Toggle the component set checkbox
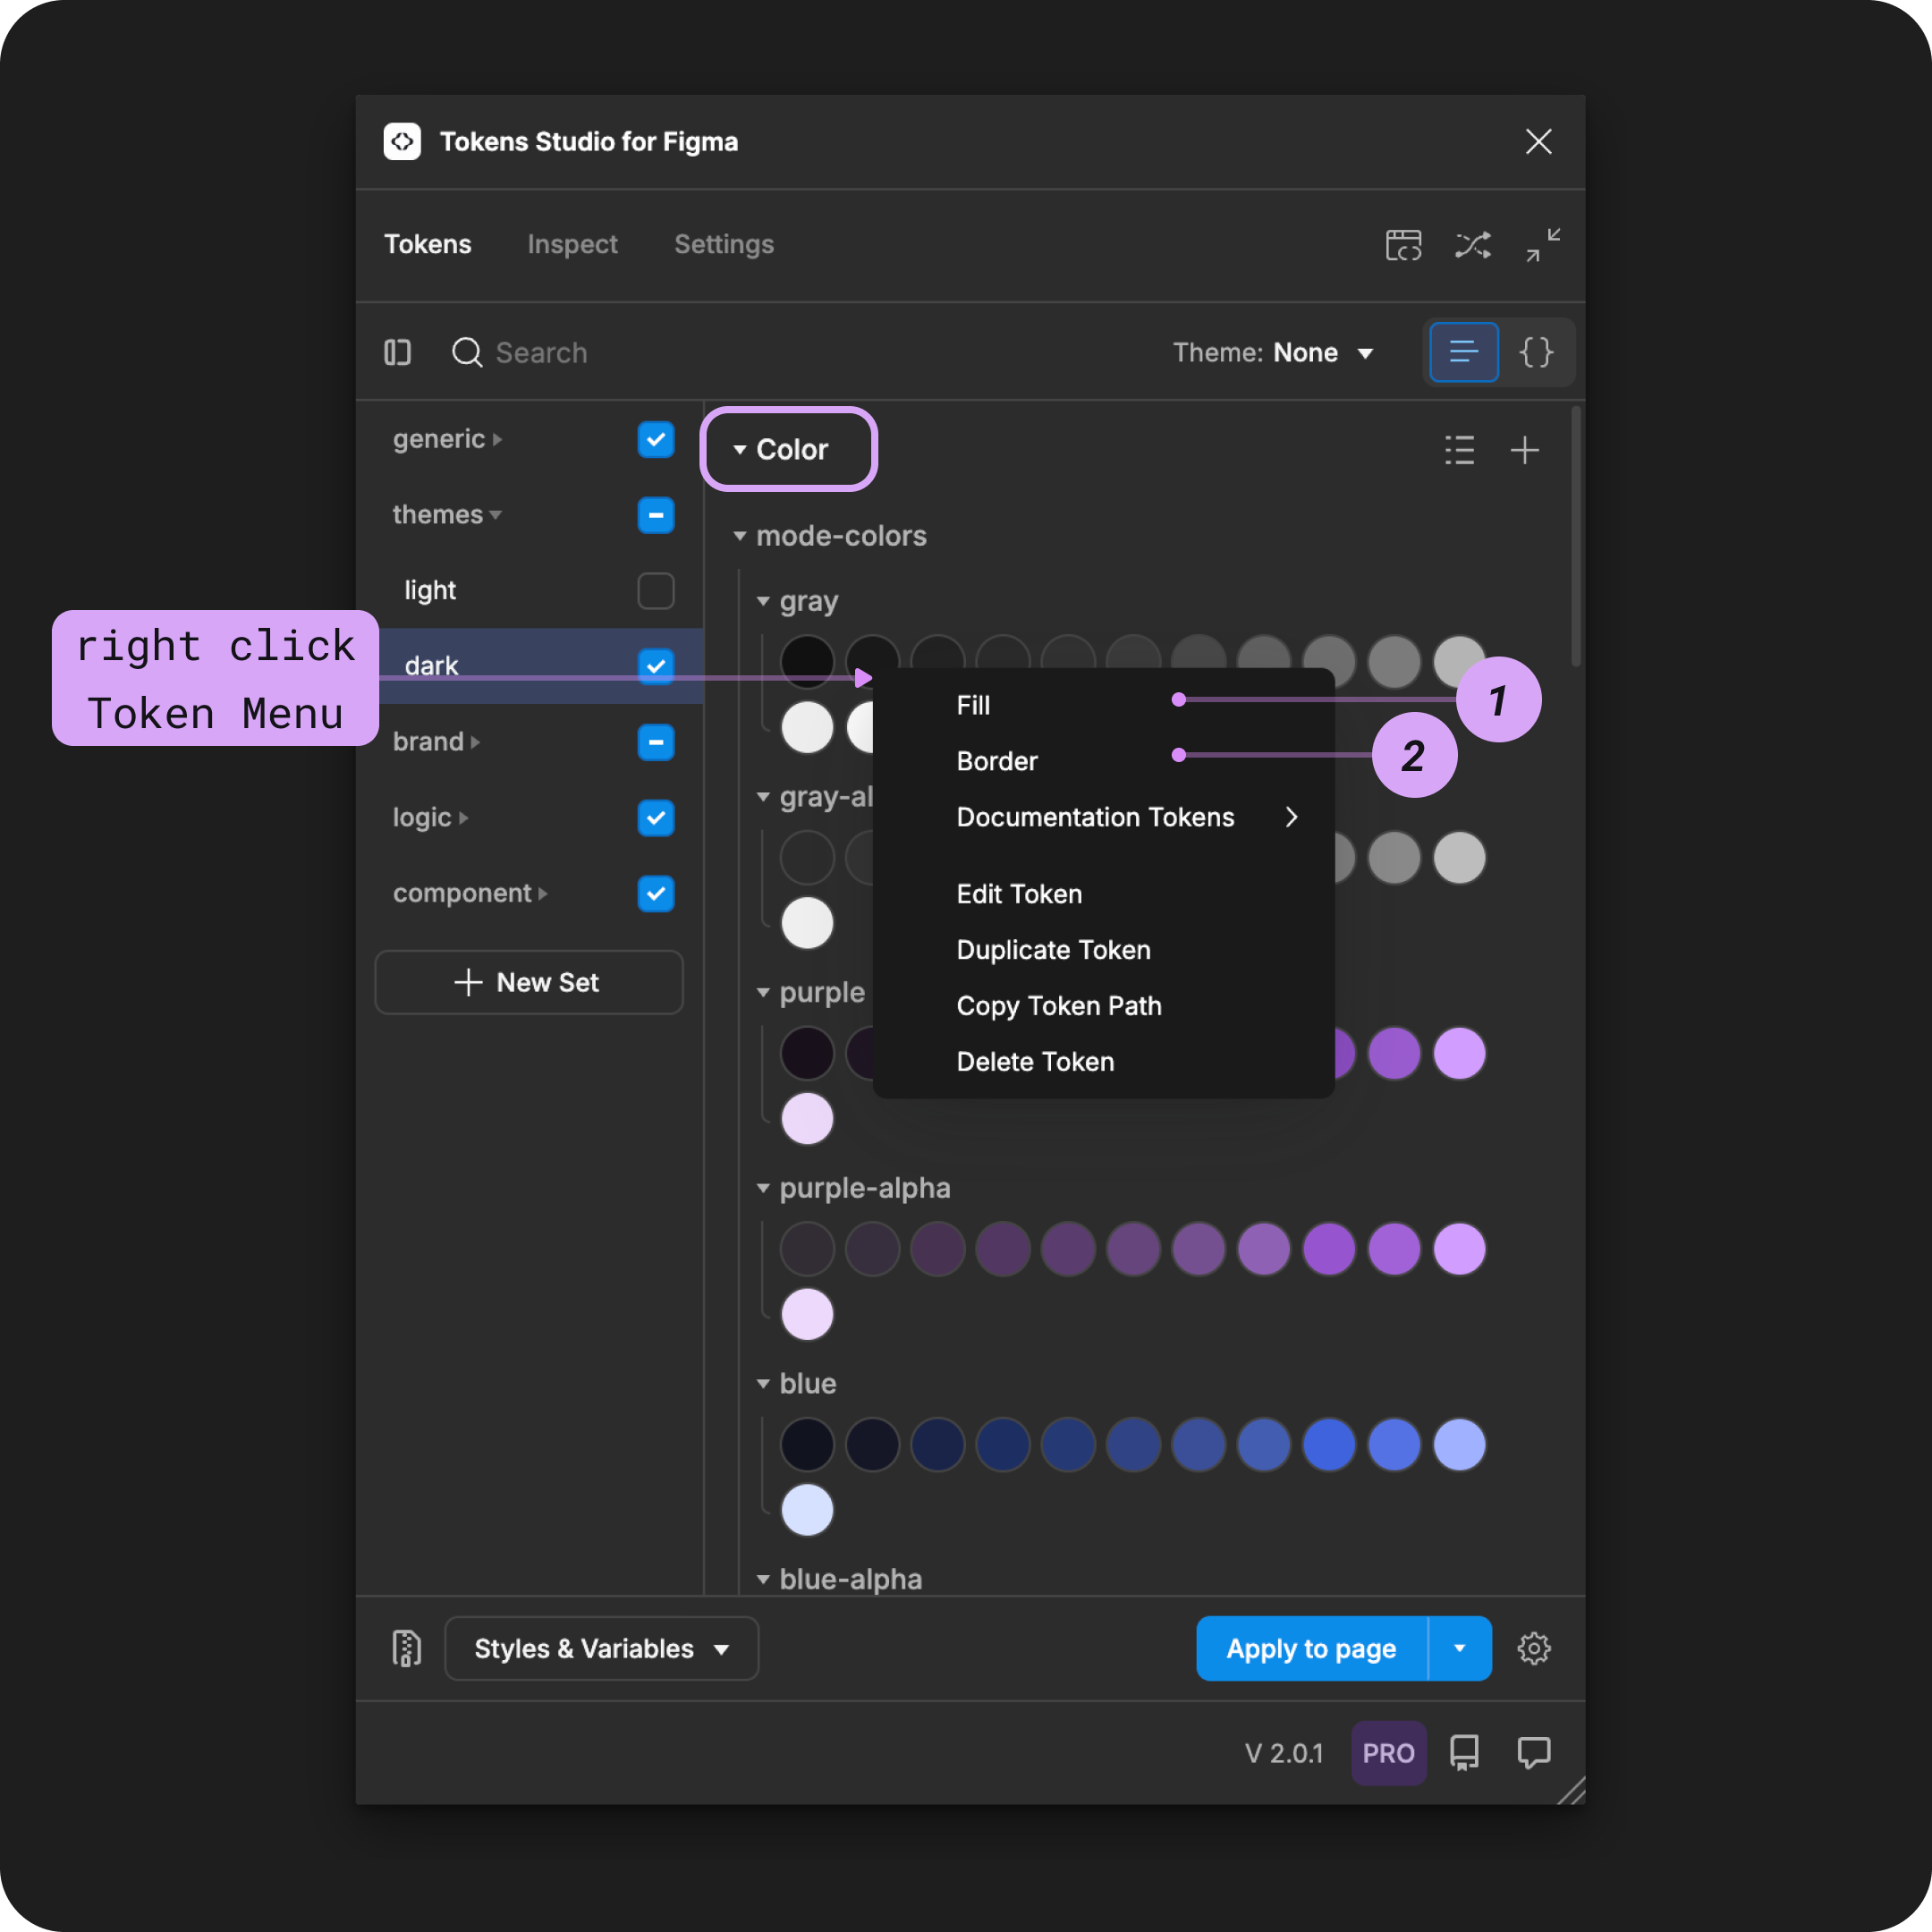The height and width of the screenshot is (1932, 1932). 656,893
